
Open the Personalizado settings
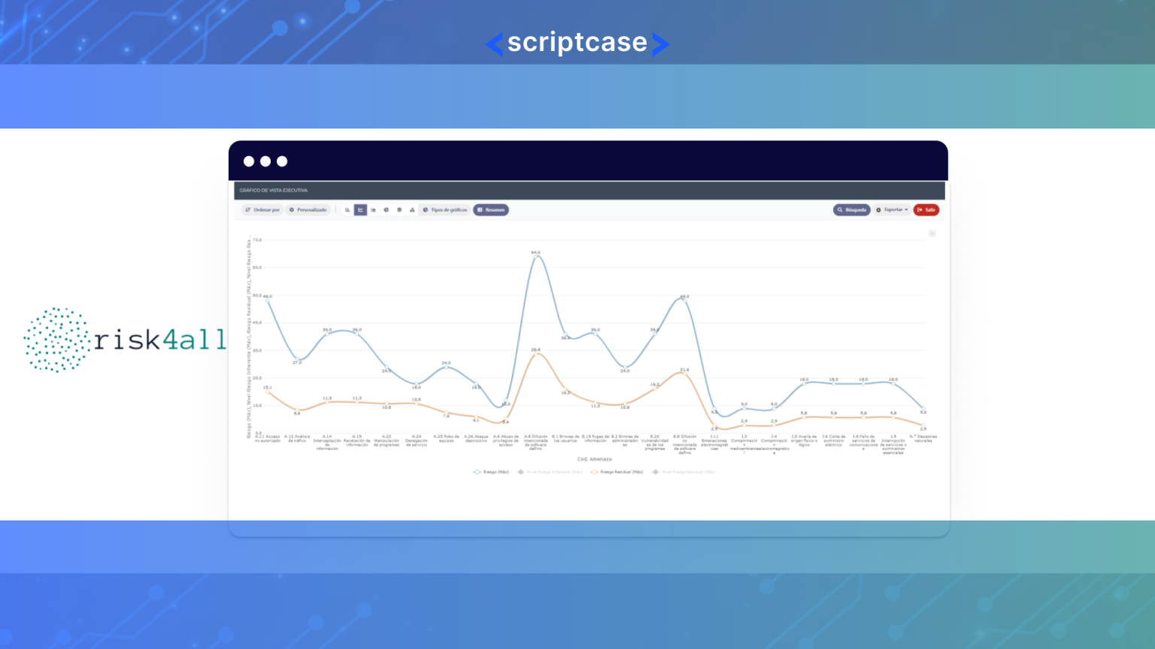(308, 210)
